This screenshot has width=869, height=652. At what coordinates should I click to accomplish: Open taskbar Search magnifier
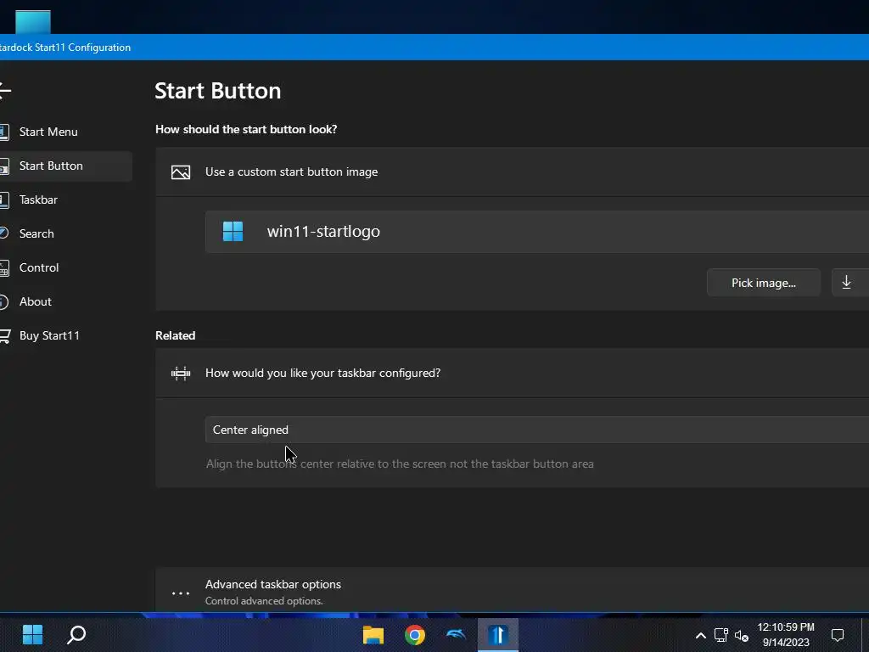[76, 635]
